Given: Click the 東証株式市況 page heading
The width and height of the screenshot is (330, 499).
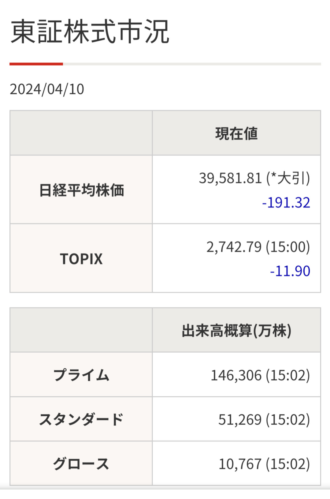Looking at the screenshot, I should click(x=90, y=32).
